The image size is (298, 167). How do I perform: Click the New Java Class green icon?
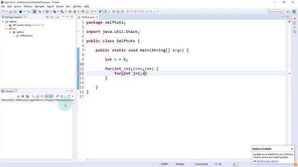(75, 12)
